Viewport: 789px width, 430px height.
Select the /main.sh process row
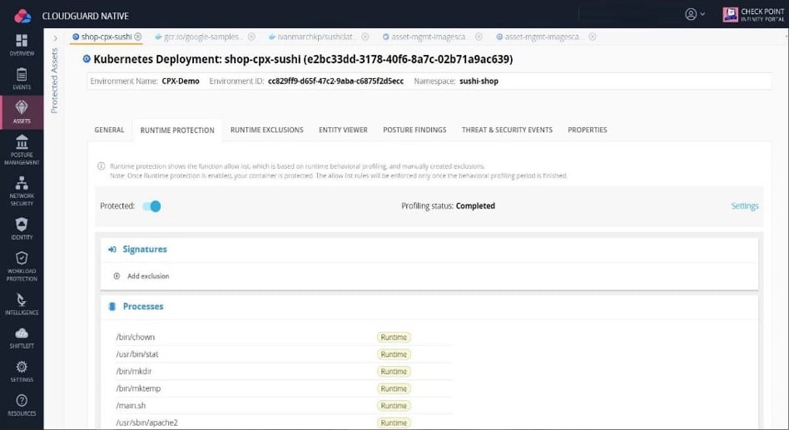[283, 405]
